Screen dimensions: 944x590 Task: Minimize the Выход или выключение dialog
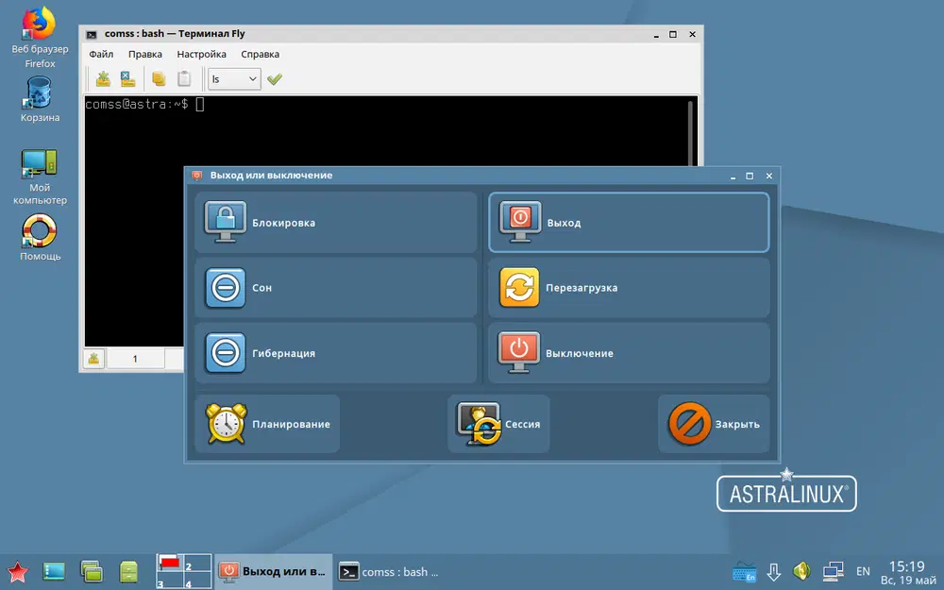click(x=733, y=177)
